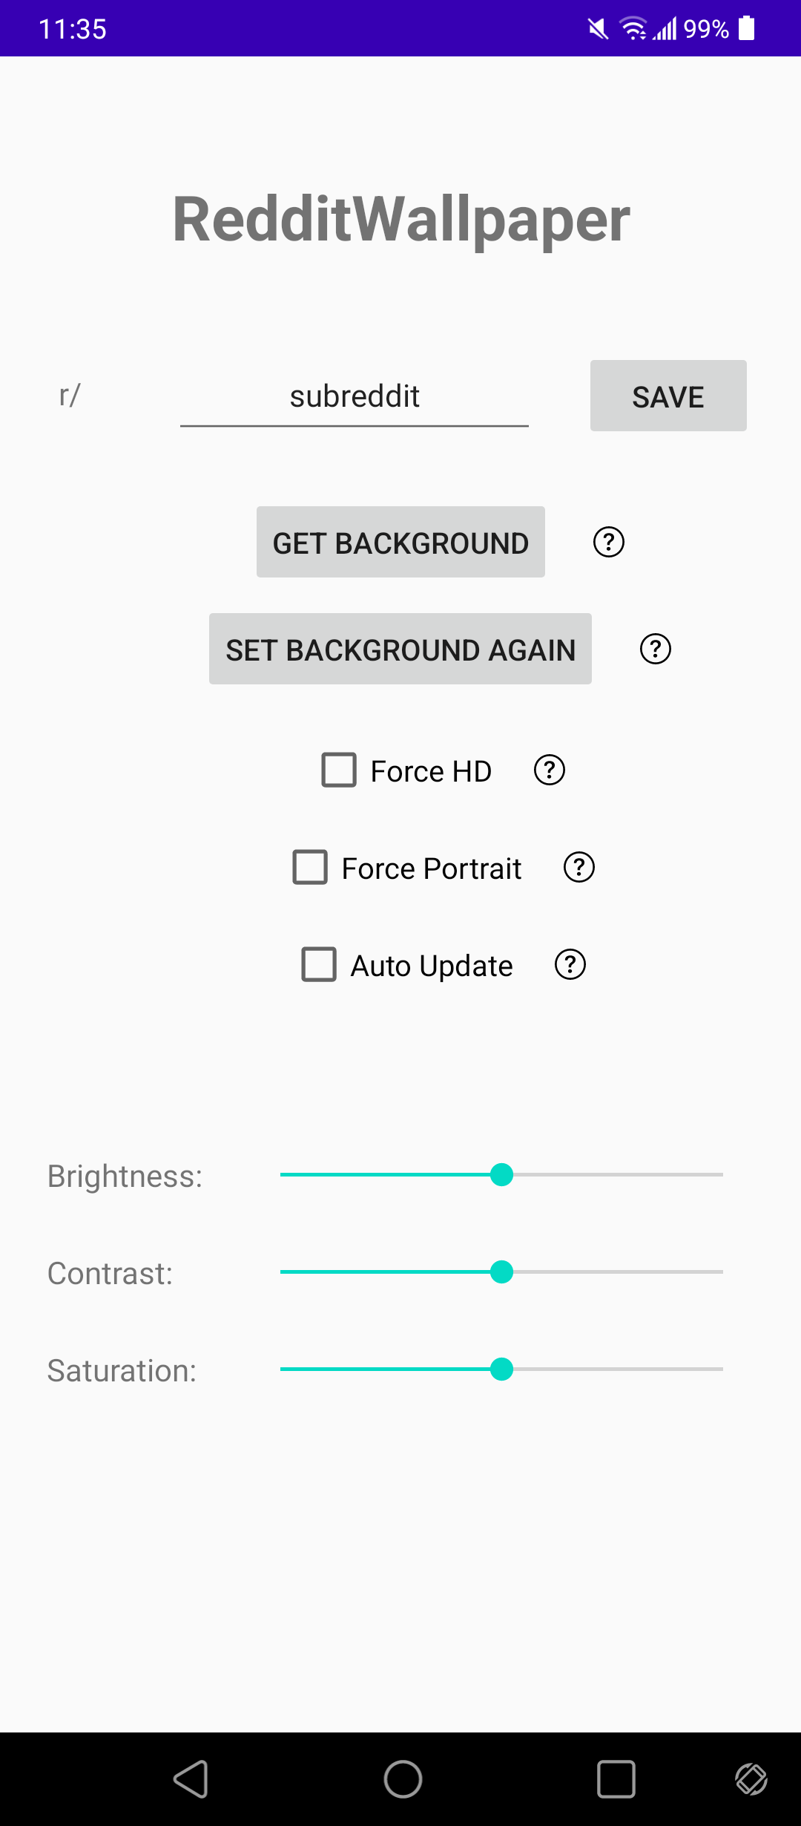801x1826 pixels.
Task: Adjust the Contrast slider thumb
Action: click(503, 1272)
